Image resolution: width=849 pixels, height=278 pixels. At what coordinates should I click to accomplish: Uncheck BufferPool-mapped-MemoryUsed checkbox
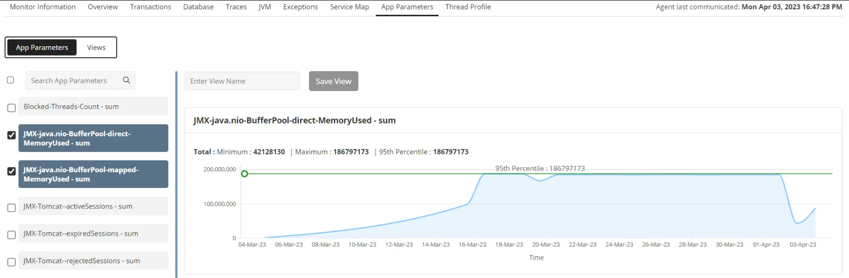pyautogui.click(x=11, y=171)
